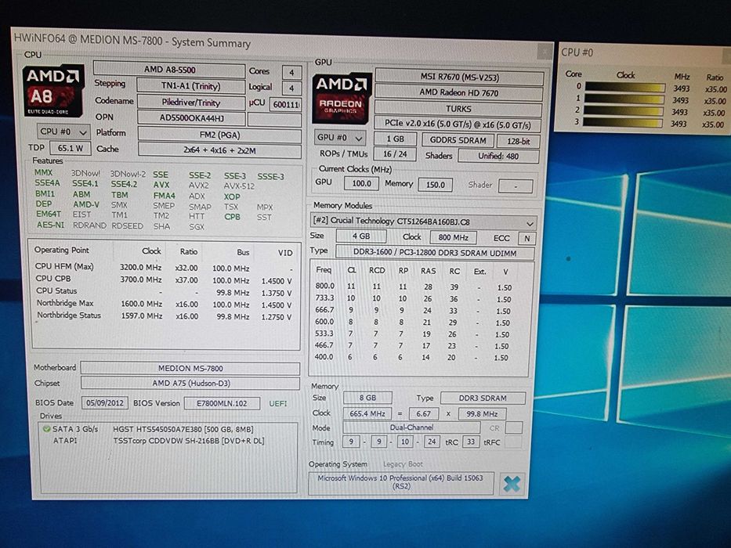The image size is (731, 548).
Task: Click the Core 0 clock bar in CPU #0 window
Action: pos(624,87)
